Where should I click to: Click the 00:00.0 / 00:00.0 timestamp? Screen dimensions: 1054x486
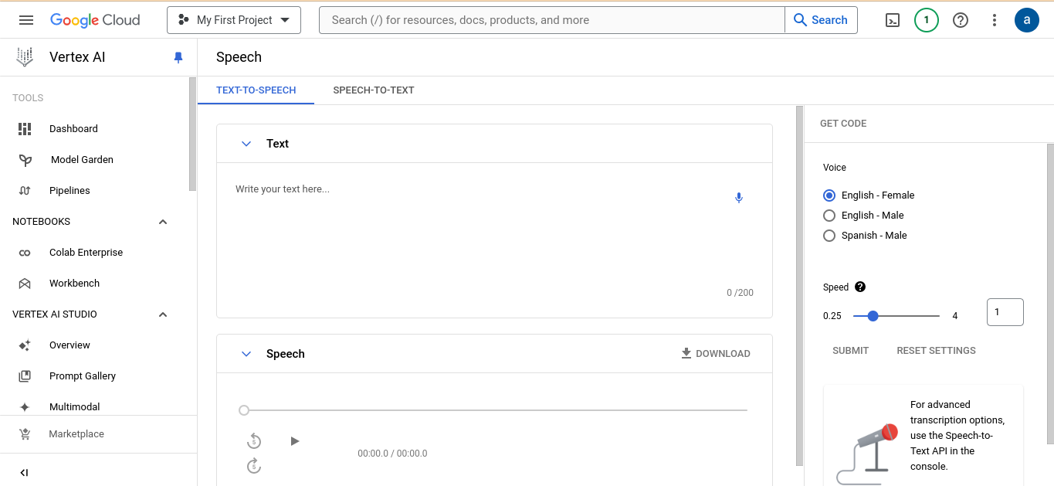392,454
